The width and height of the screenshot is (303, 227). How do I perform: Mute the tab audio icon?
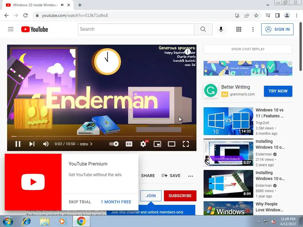[x=62, y=5]
